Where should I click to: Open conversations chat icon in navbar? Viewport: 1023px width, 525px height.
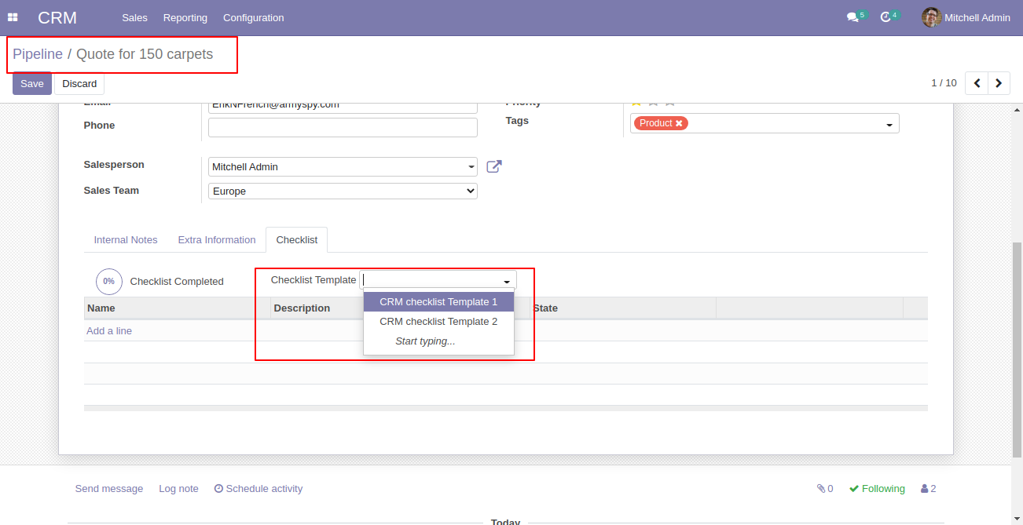coord(852,17)
